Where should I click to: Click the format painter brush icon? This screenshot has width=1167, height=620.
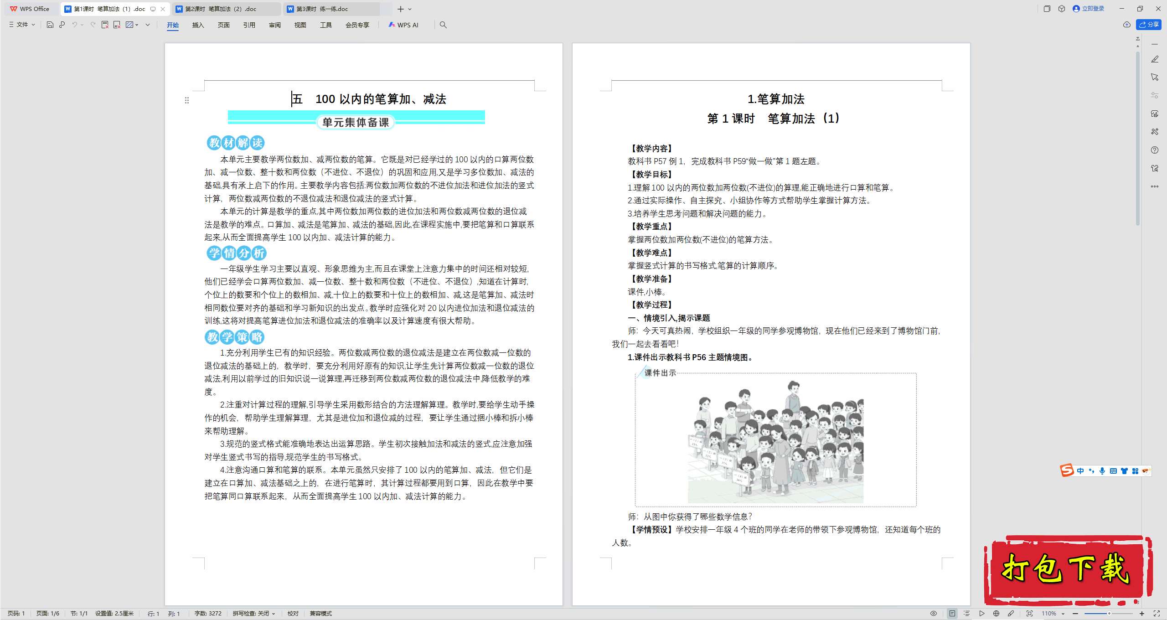[62, 25]
